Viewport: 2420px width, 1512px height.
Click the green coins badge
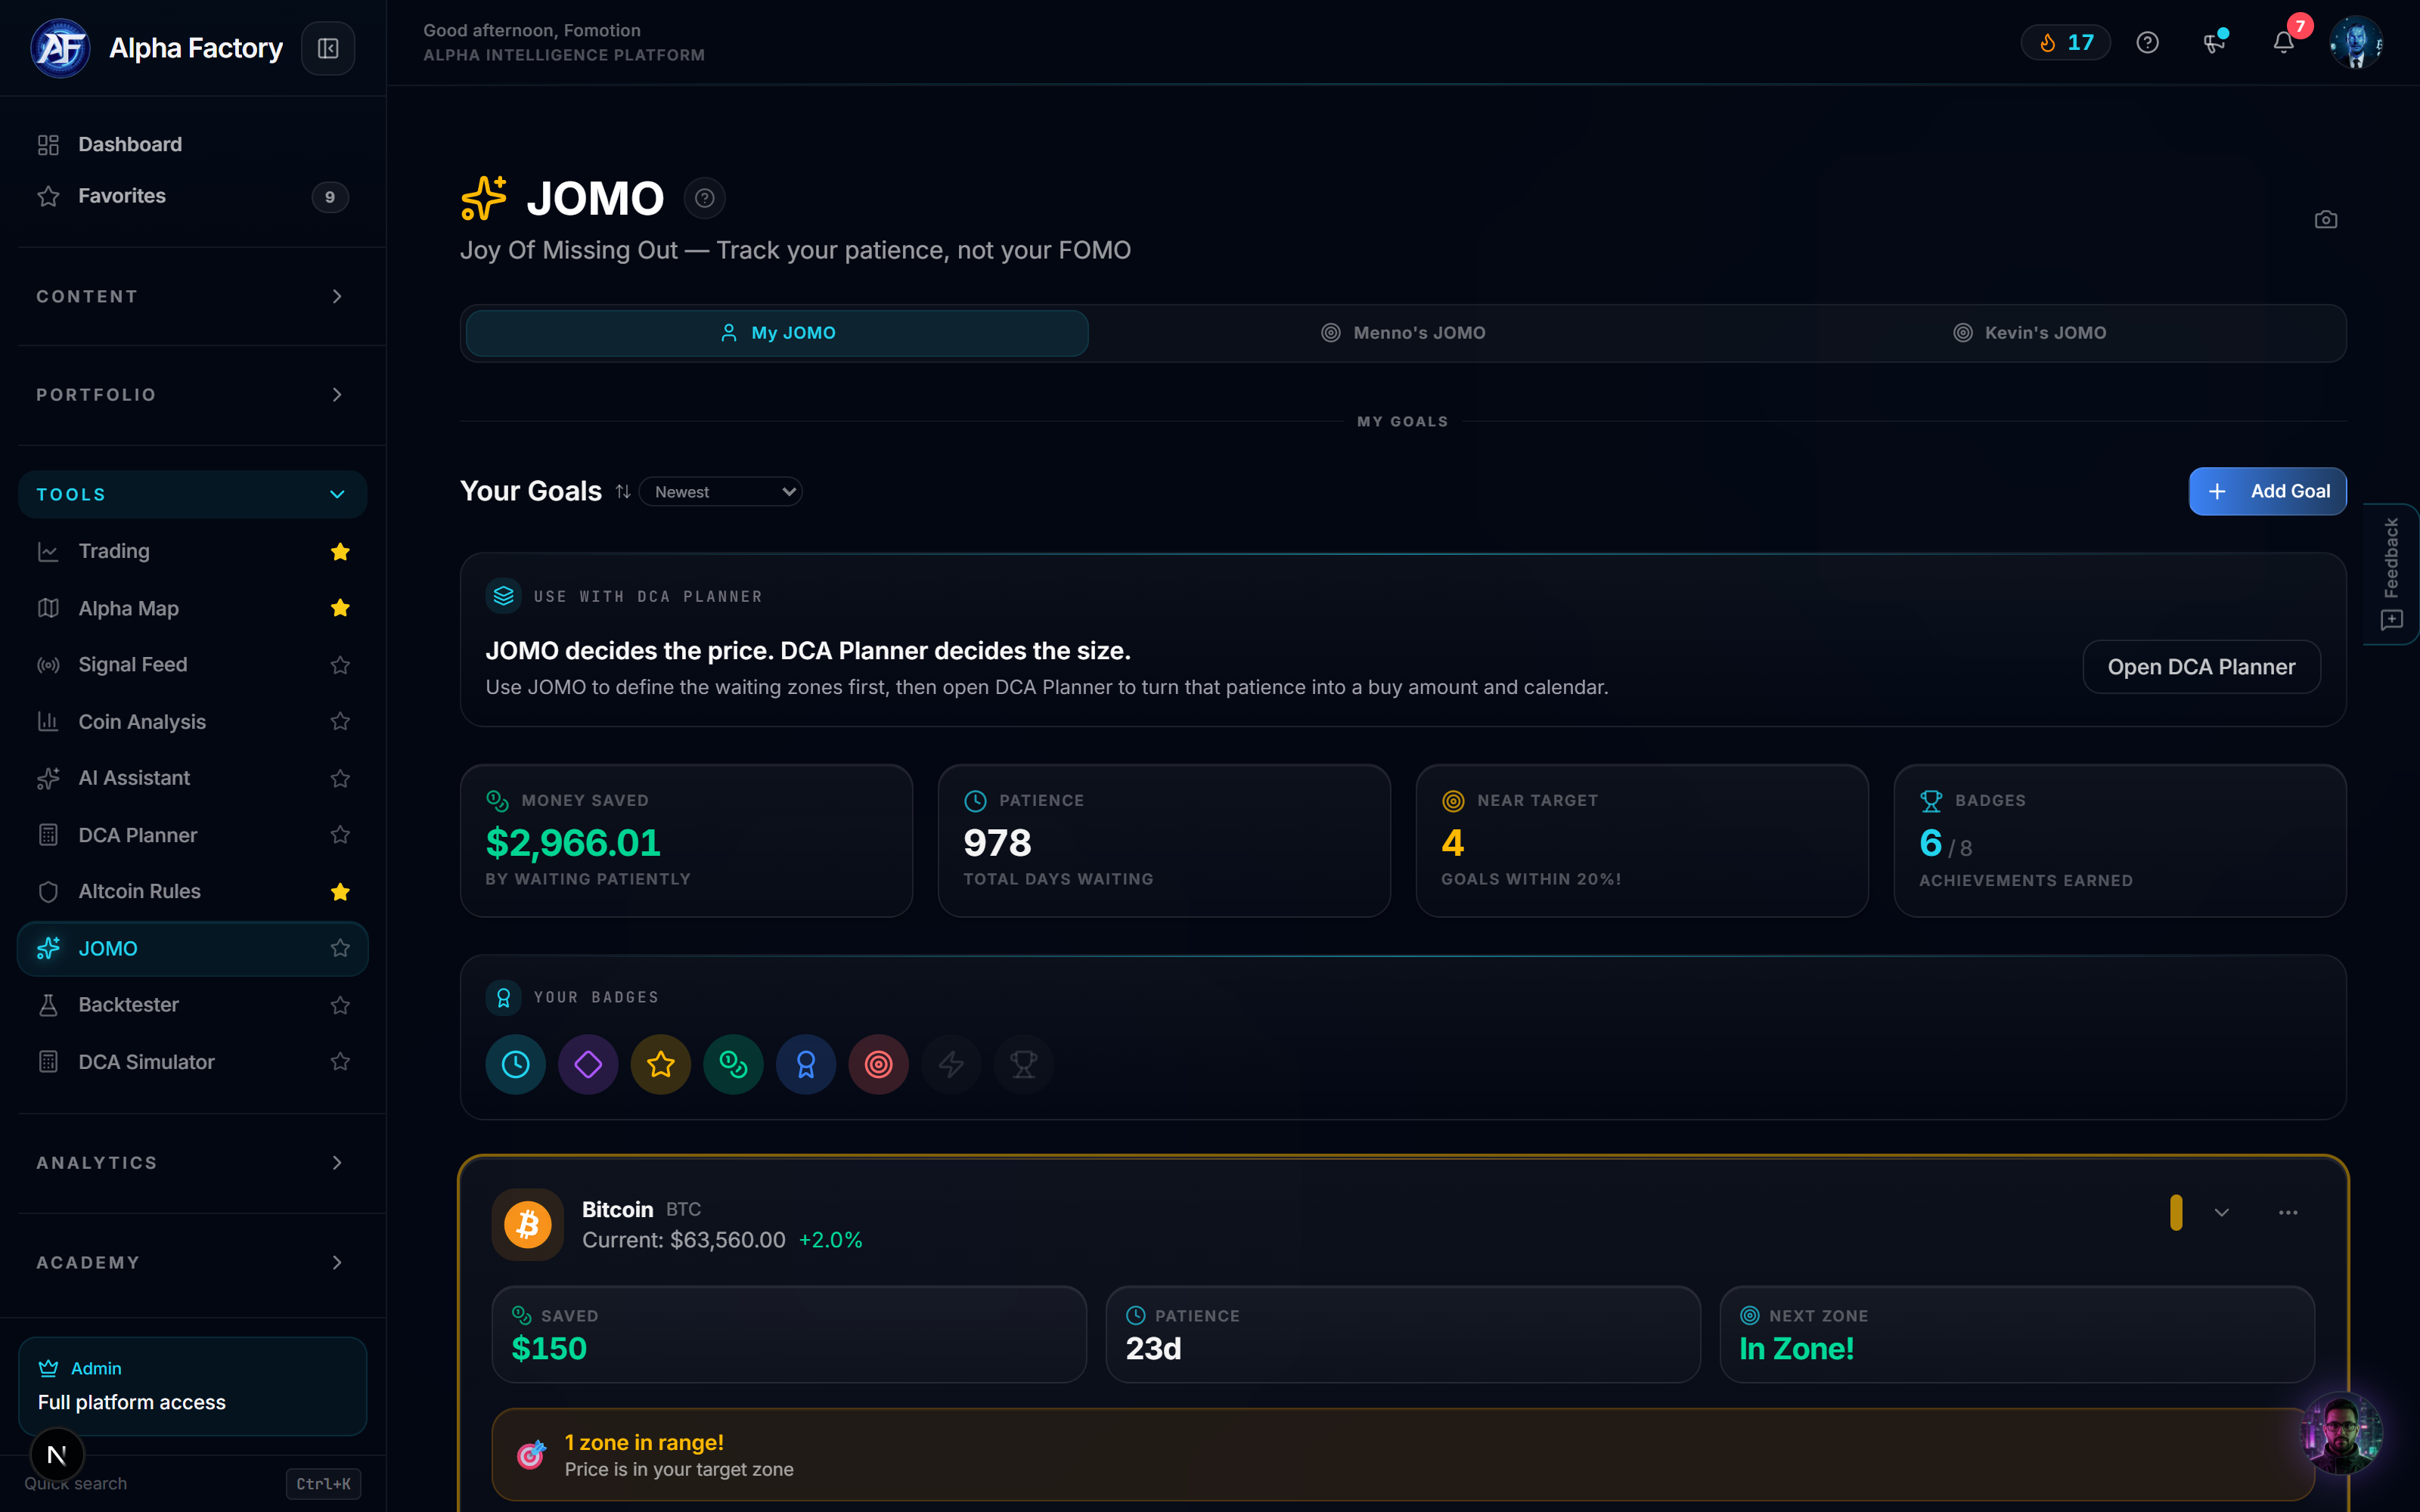point(733,1064)
